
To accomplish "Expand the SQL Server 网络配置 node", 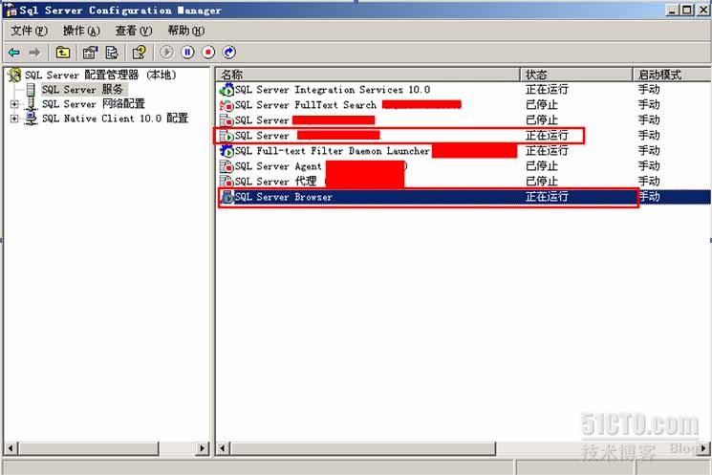I will click(14, 104).
